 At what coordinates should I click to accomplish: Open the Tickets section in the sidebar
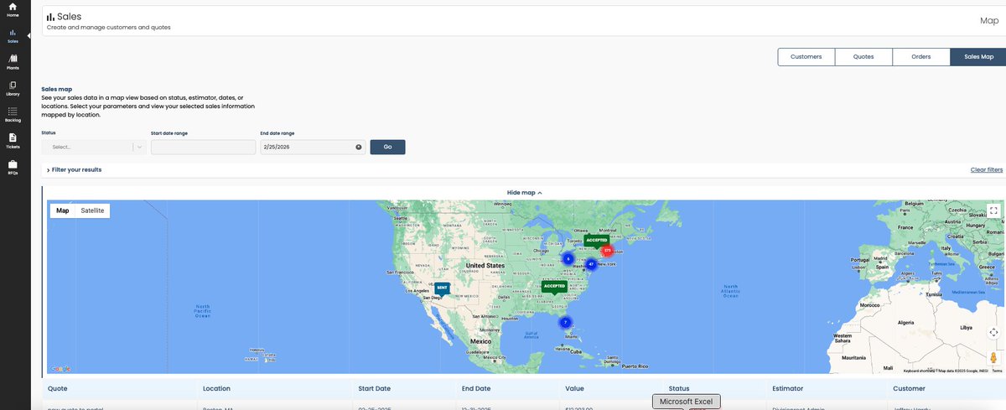click(x=13, y=140)
